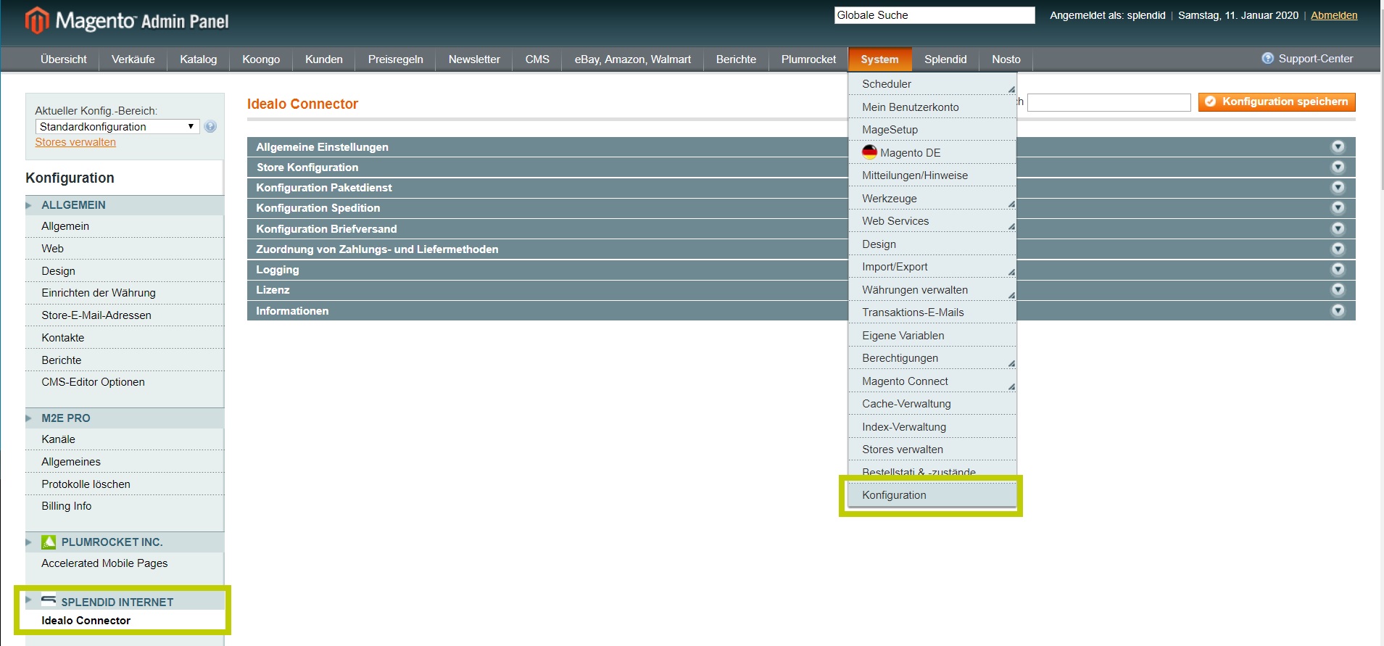Click the config search field beside save button

pyautogui.click(x=1109, y=102)
